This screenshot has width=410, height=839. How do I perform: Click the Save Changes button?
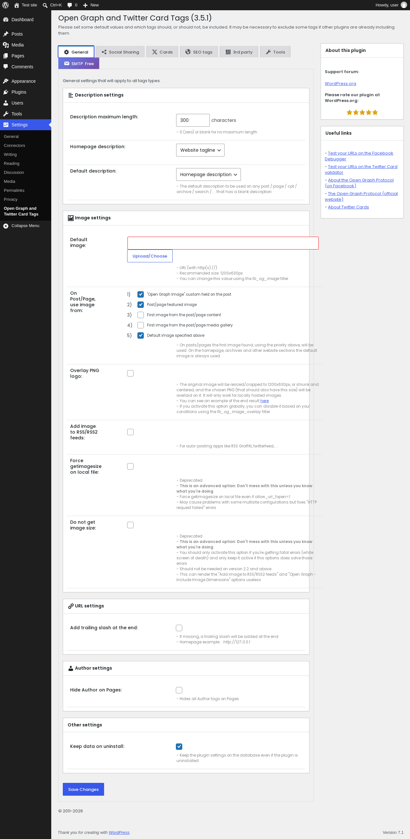(83, 789)
